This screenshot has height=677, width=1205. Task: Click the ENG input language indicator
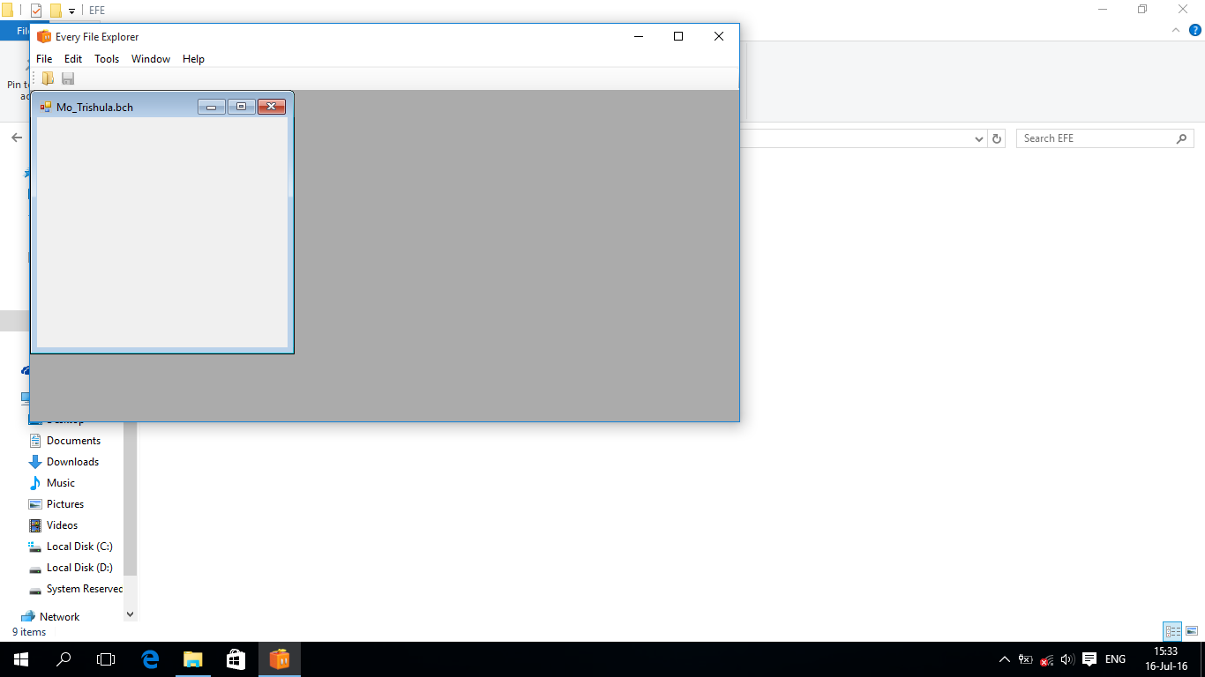pos(1115,659)
